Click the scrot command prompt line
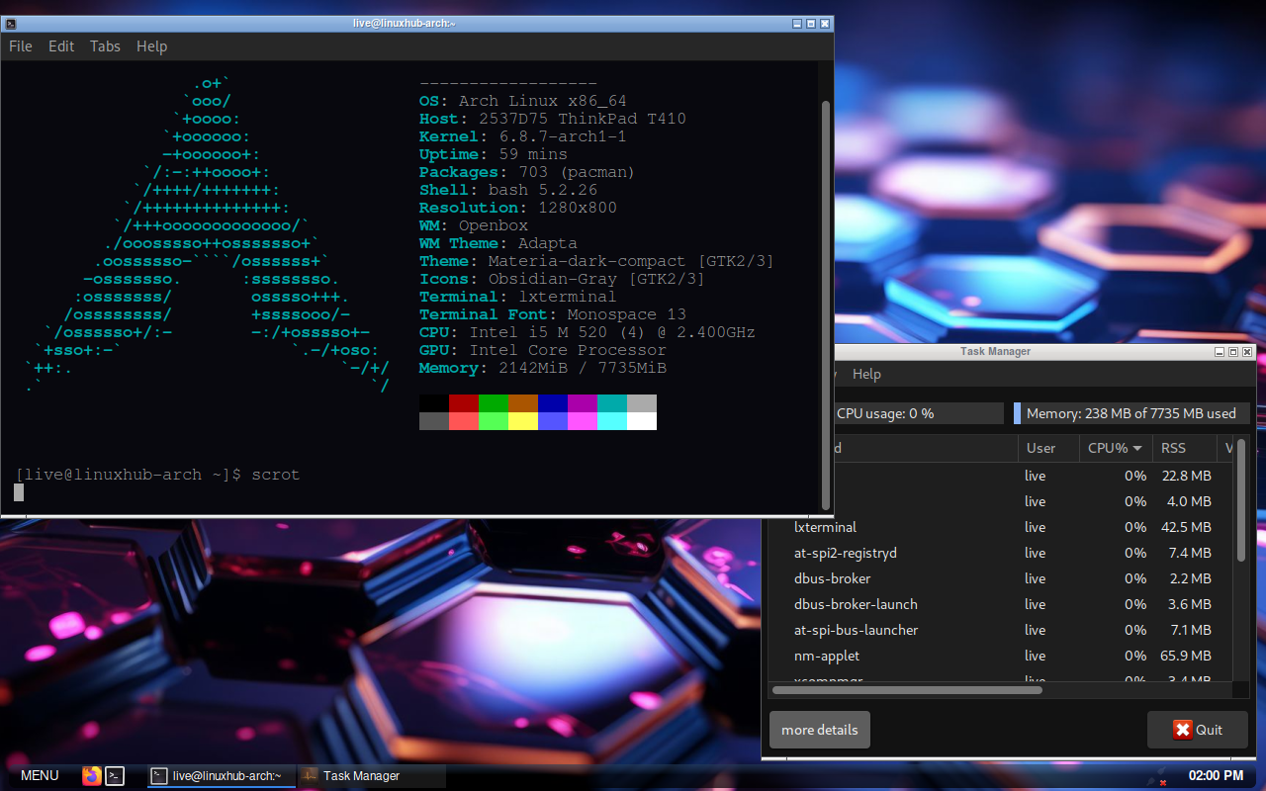This screenshot has width=1266, height=791. pyautogui.click(x=157, y=475)
